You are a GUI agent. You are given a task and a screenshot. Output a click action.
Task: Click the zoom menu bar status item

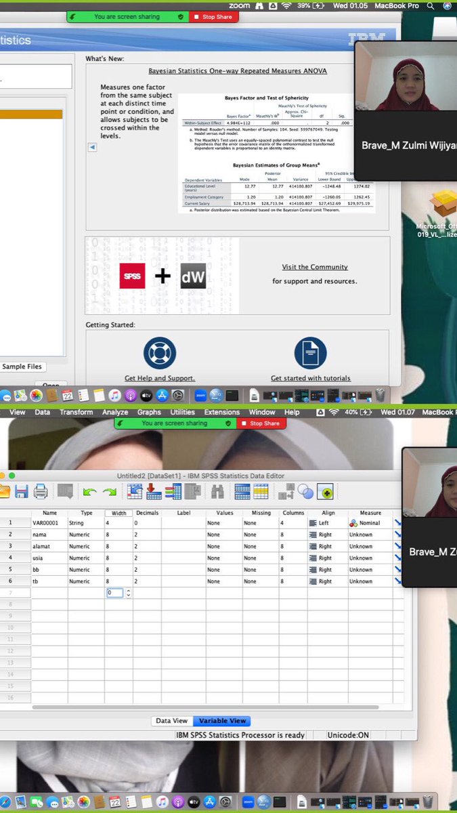(239, 5)
